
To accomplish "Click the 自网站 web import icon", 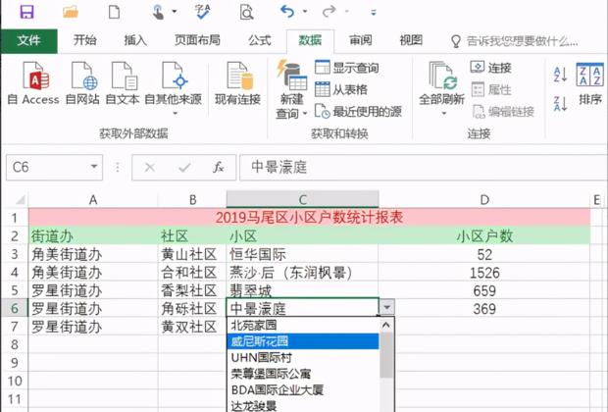I will (83, 84).
